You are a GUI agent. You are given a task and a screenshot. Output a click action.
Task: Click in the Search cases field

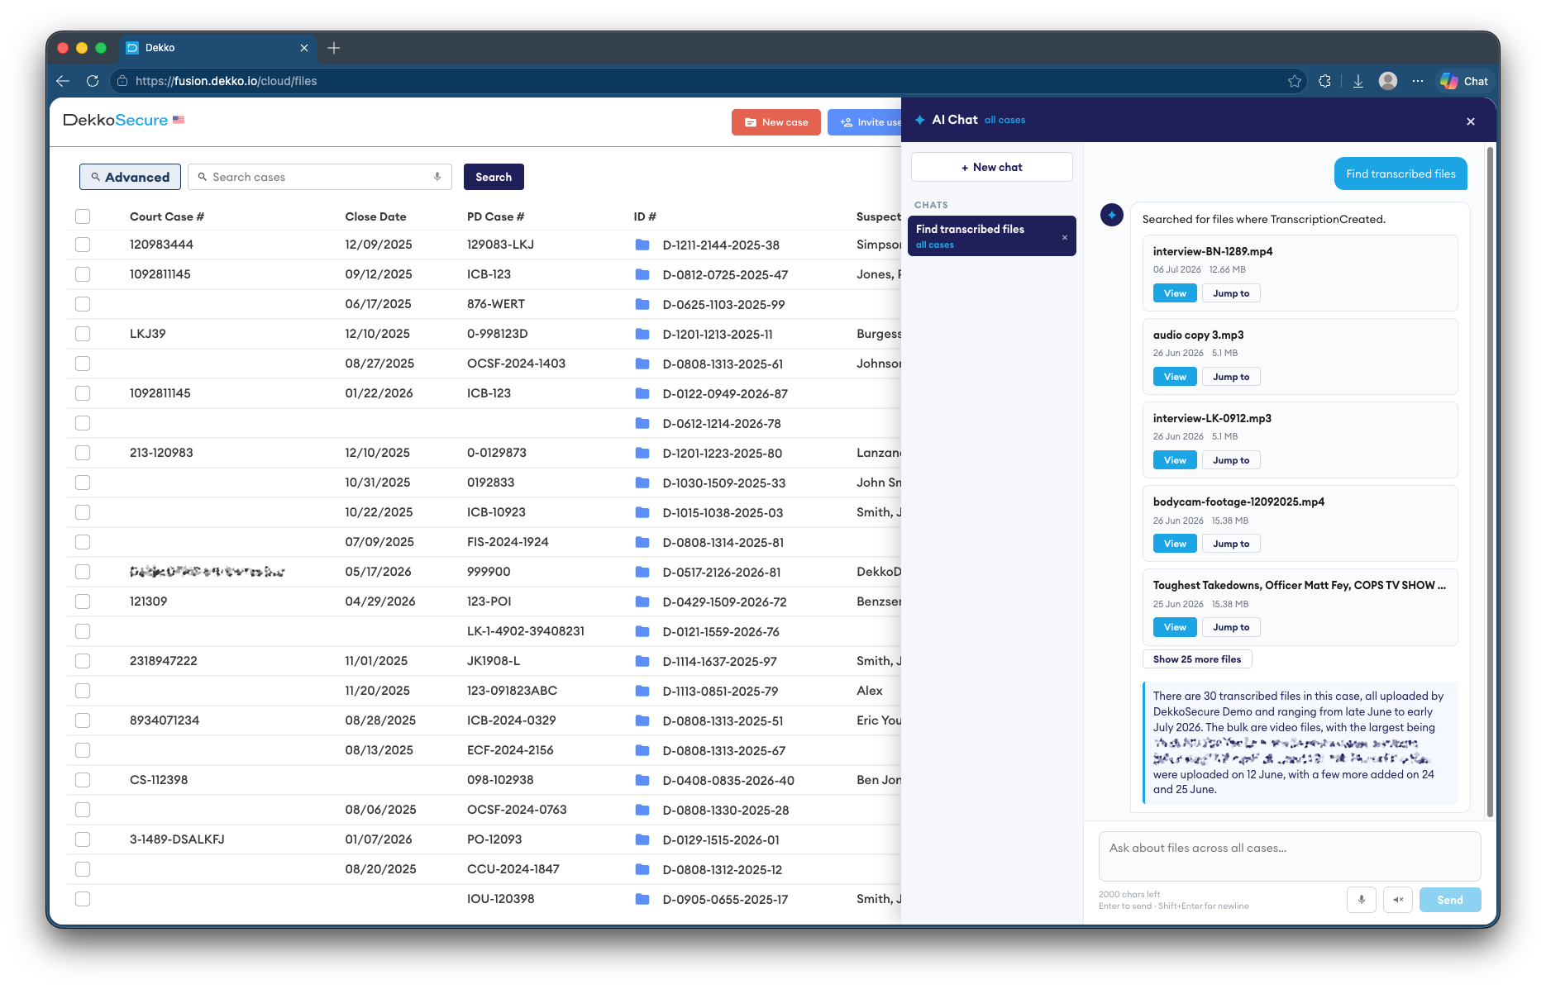319,177
